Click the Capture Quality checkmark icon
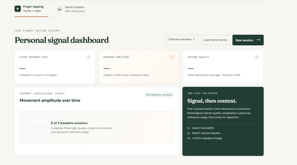This screenshot has height=165, width=297. (256, 57)
